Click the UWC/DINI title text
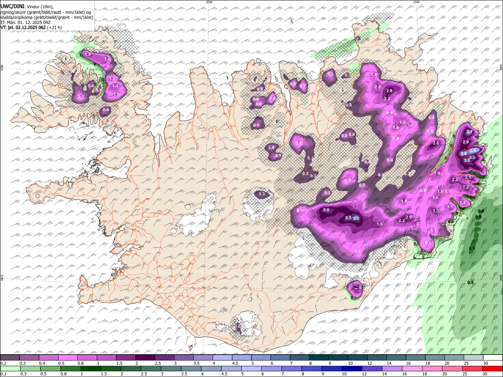Image resolution: width=503 pixels, height=377 pixels. (x=12, y=6)
